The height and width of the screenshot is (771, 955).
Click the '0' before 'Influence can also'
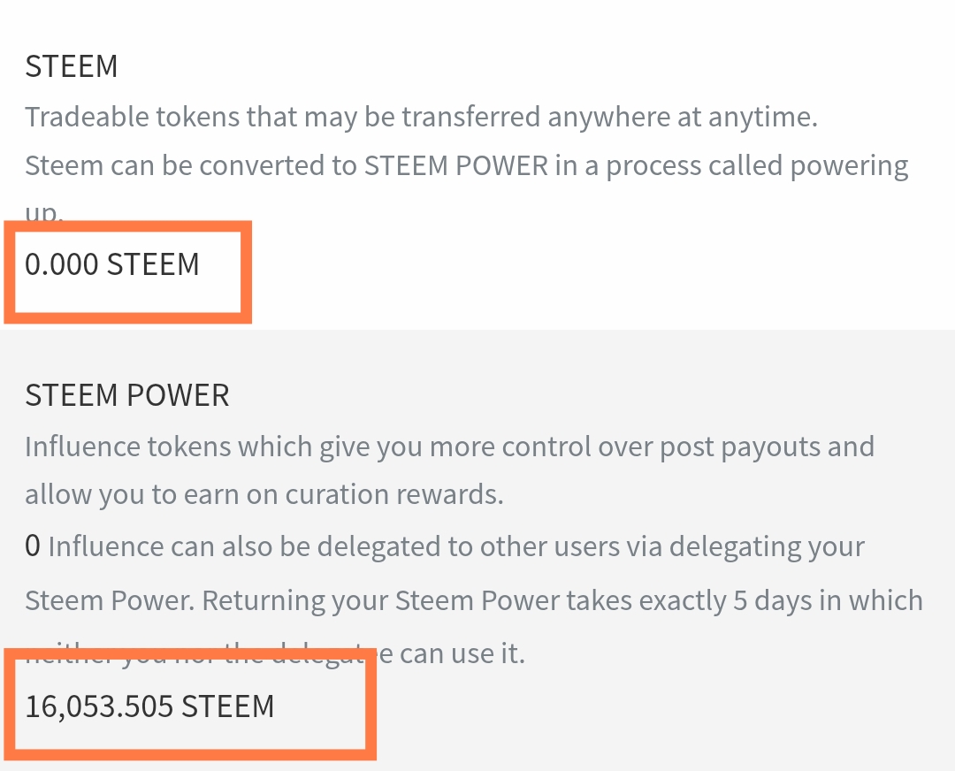pyautogui.click(x=33, y=546)
